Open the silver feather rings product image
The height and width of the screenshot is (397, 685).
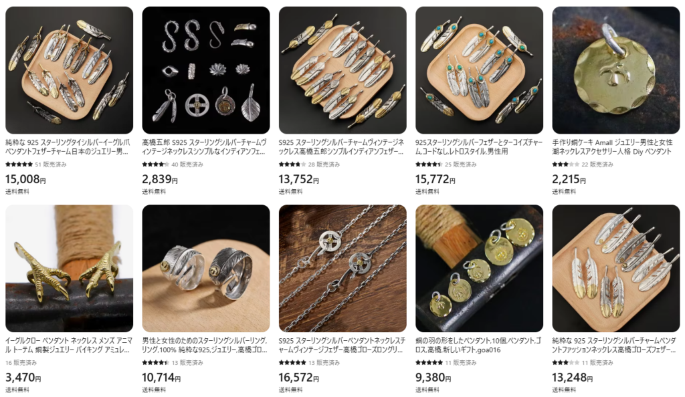pos(206,268)
